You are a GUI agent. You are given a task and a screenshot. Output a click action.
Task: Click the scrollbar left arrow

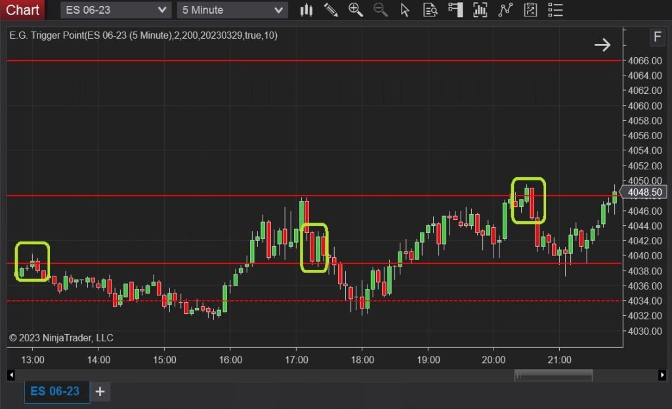pyautogui.click(x=10, y=375)
